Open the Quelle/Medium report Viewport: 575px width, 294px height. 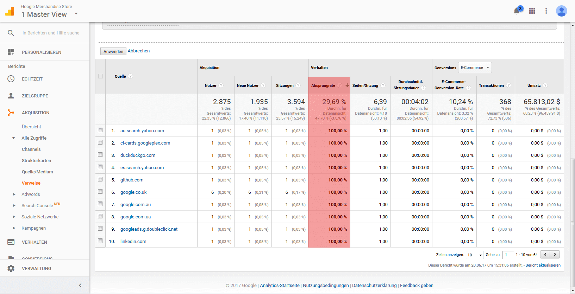[x=37, y=172]
